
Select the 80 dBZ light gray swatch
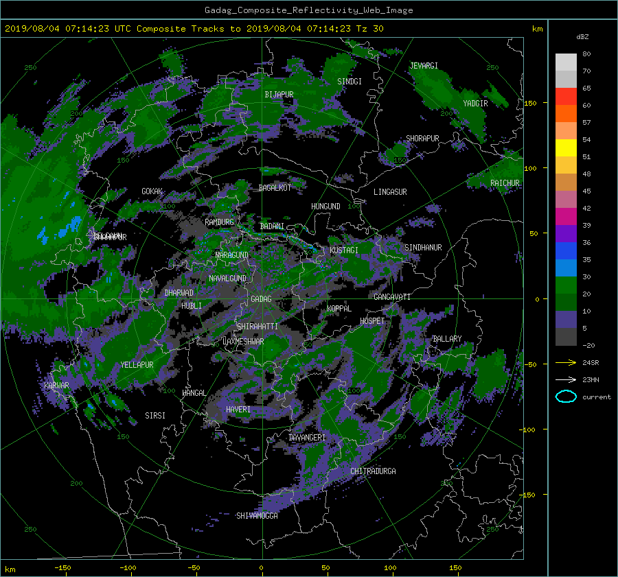(566, 62)
